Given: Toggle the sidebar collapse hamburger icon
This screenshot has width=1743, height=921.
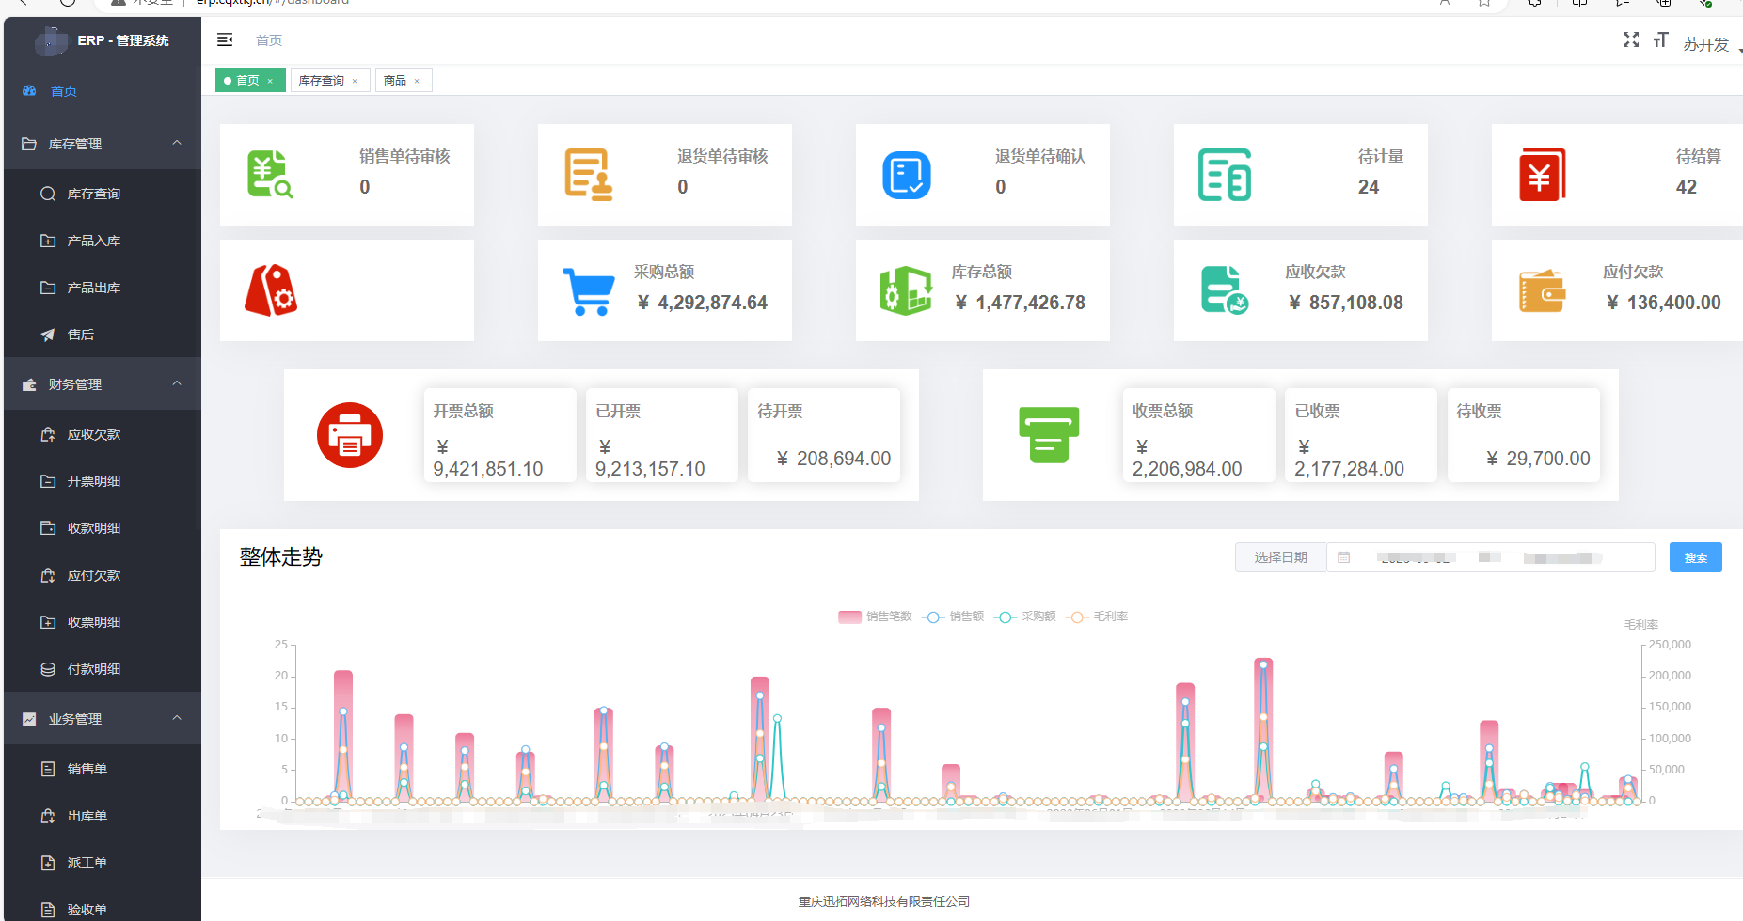Looking at the screenshot, I should pos(225,39).
